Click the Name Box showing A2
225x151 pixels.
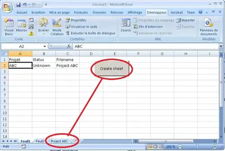coord(22,46)
